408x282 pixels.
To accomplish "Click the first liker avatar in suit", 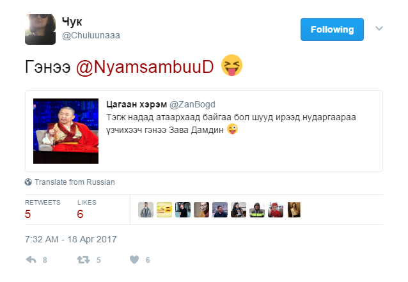I will 146,210.
